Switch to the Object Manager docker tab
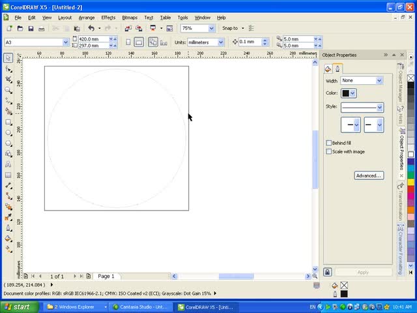417x313 pixels. click(x=401, y=82)
